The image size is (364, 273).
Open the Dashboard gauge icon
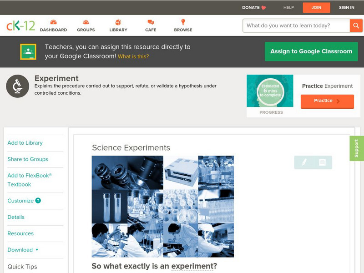click(x=53, y=22)
